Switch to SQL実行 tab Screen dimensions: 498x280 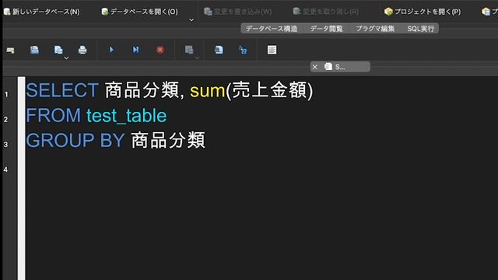pos(420,29)
